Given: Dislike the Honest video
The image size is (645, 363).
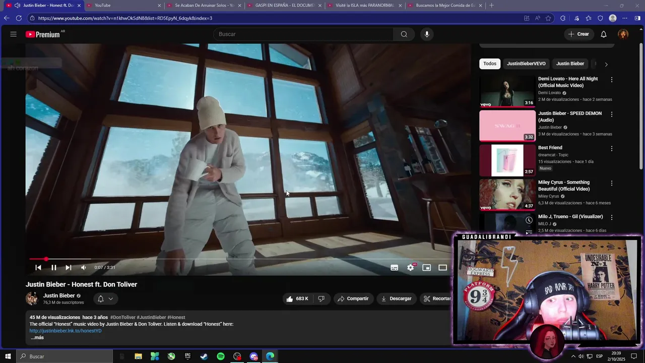Looking at the screenshot, I should tap(321, 299).
